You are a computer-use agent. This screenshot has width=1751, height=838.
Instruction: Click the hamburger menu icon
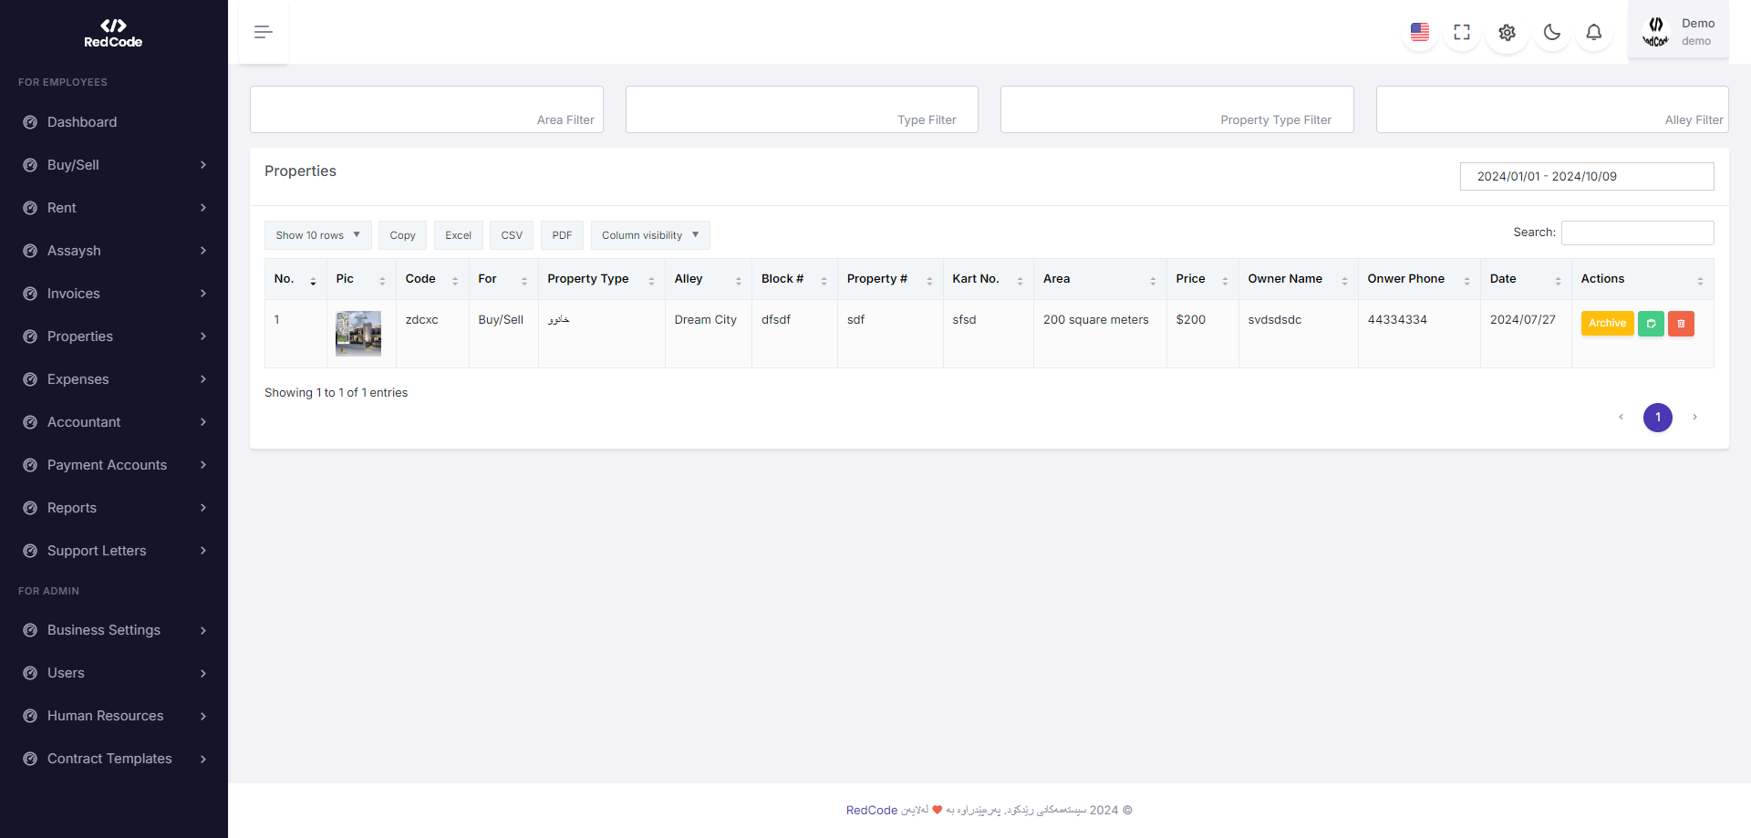[264, 33]
